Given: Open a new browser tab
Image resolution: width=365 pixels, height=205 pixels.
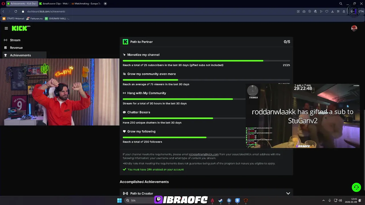Looking at the screenshot, I should point(105,4).
